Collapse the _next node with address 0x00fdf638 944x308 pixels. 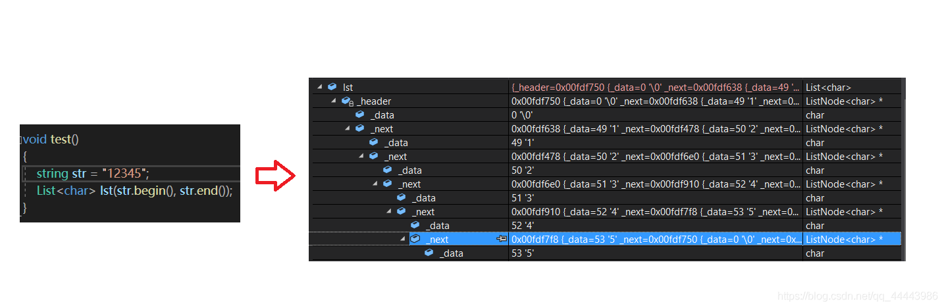point(347,128)
